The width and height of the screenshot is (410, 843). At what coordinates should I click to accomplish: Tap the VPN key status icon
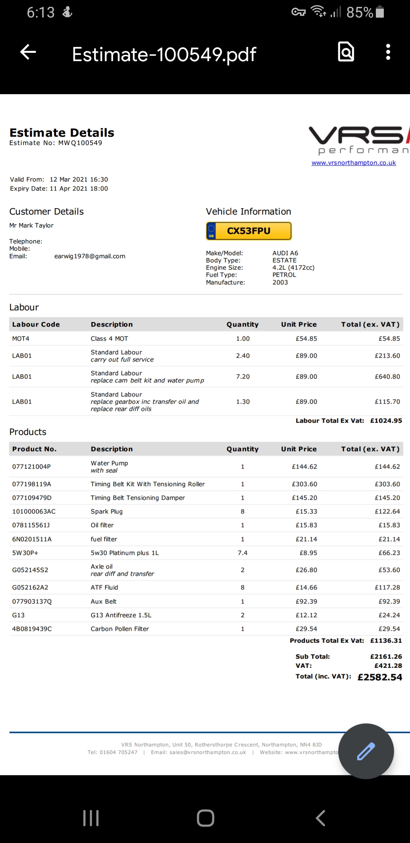[x=298, y=12]
